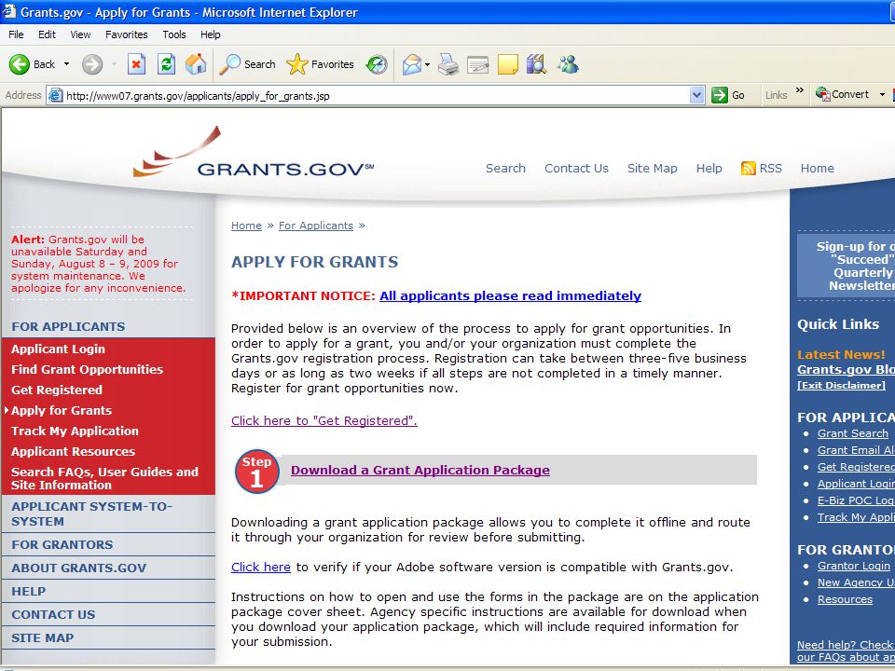This screenshot has height=671, width=895.
Task: Open CONTACT US sidebar section
Action: pos(53,614)
